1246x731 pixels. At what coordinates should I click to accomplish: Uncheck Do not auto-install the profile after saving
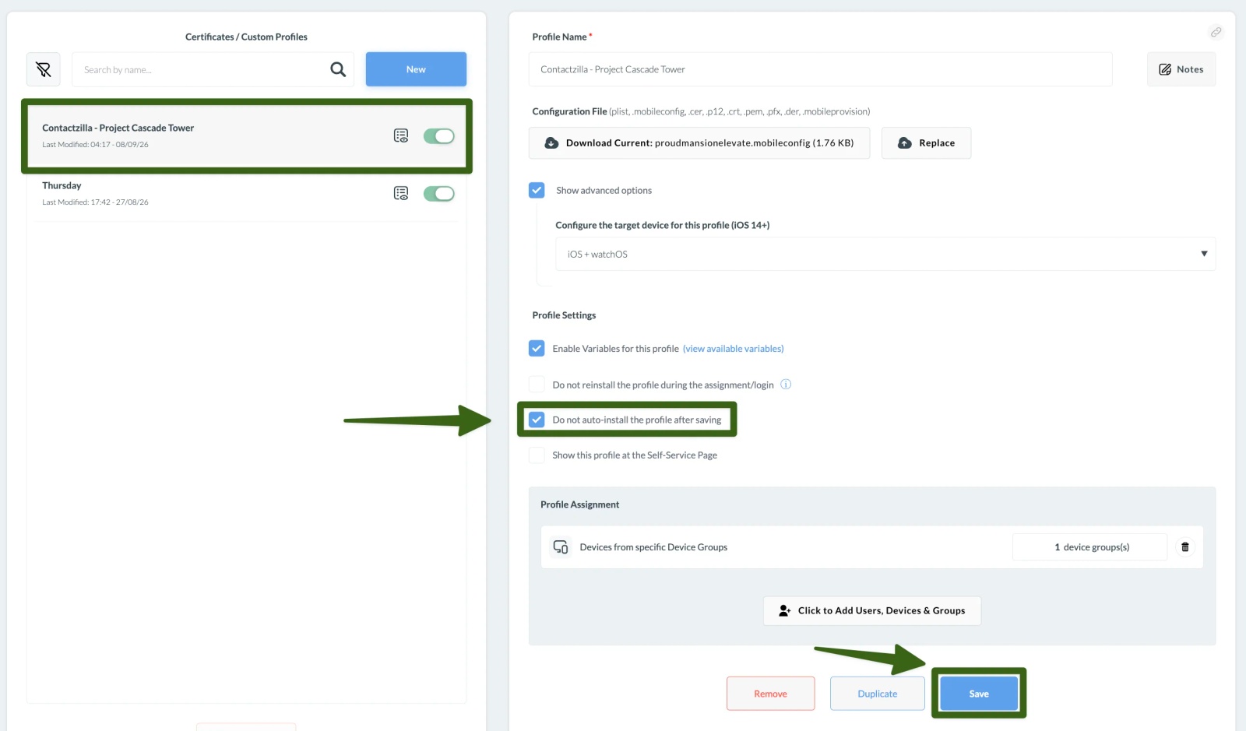(x=537, y=420)
